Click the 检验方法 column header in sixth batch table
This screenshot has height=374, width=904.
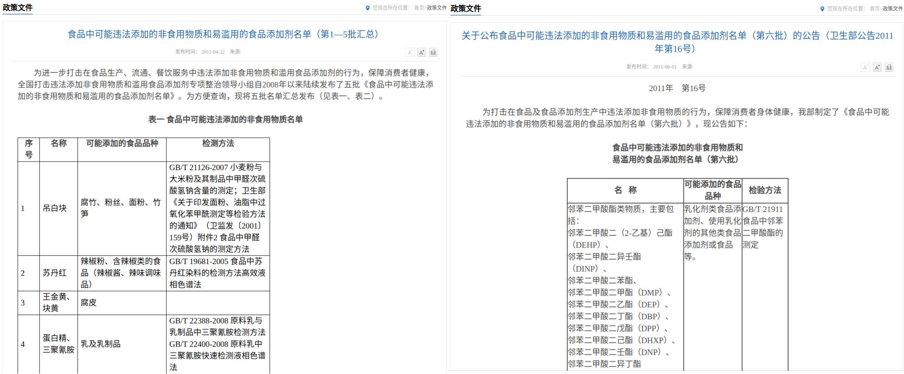pyautogui.click(x=765, y=190)
